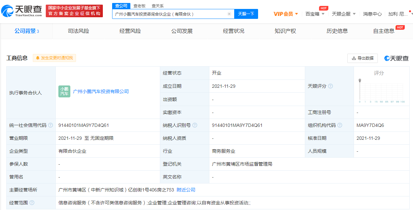413x210 pixels.
Task: Click the 登记机关 value 广州市黄埔区市场监督管理局
Action: (x=242, y=164)
